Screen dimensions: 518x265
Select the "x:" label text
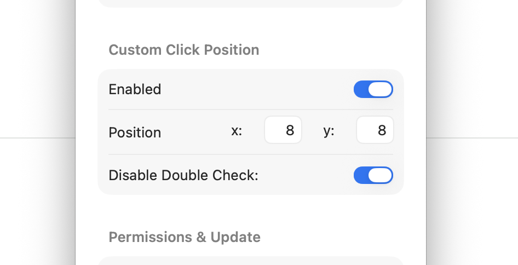coord(237,131)
